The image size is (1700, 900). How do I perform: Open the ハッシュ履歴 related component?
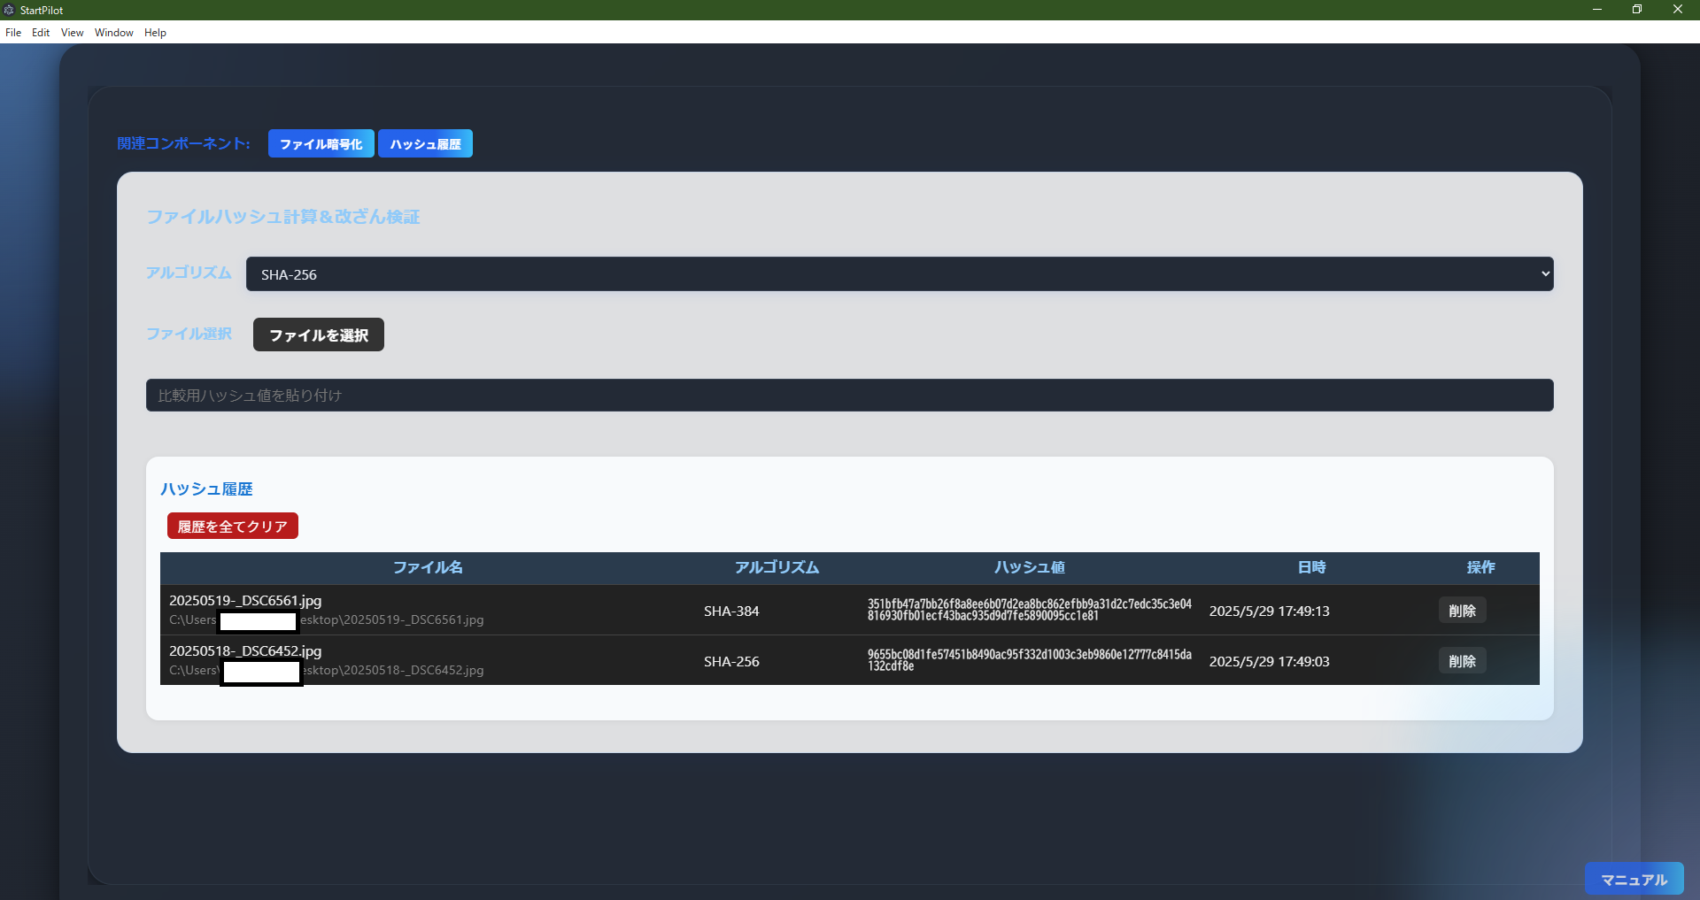[x=425, y=142]
